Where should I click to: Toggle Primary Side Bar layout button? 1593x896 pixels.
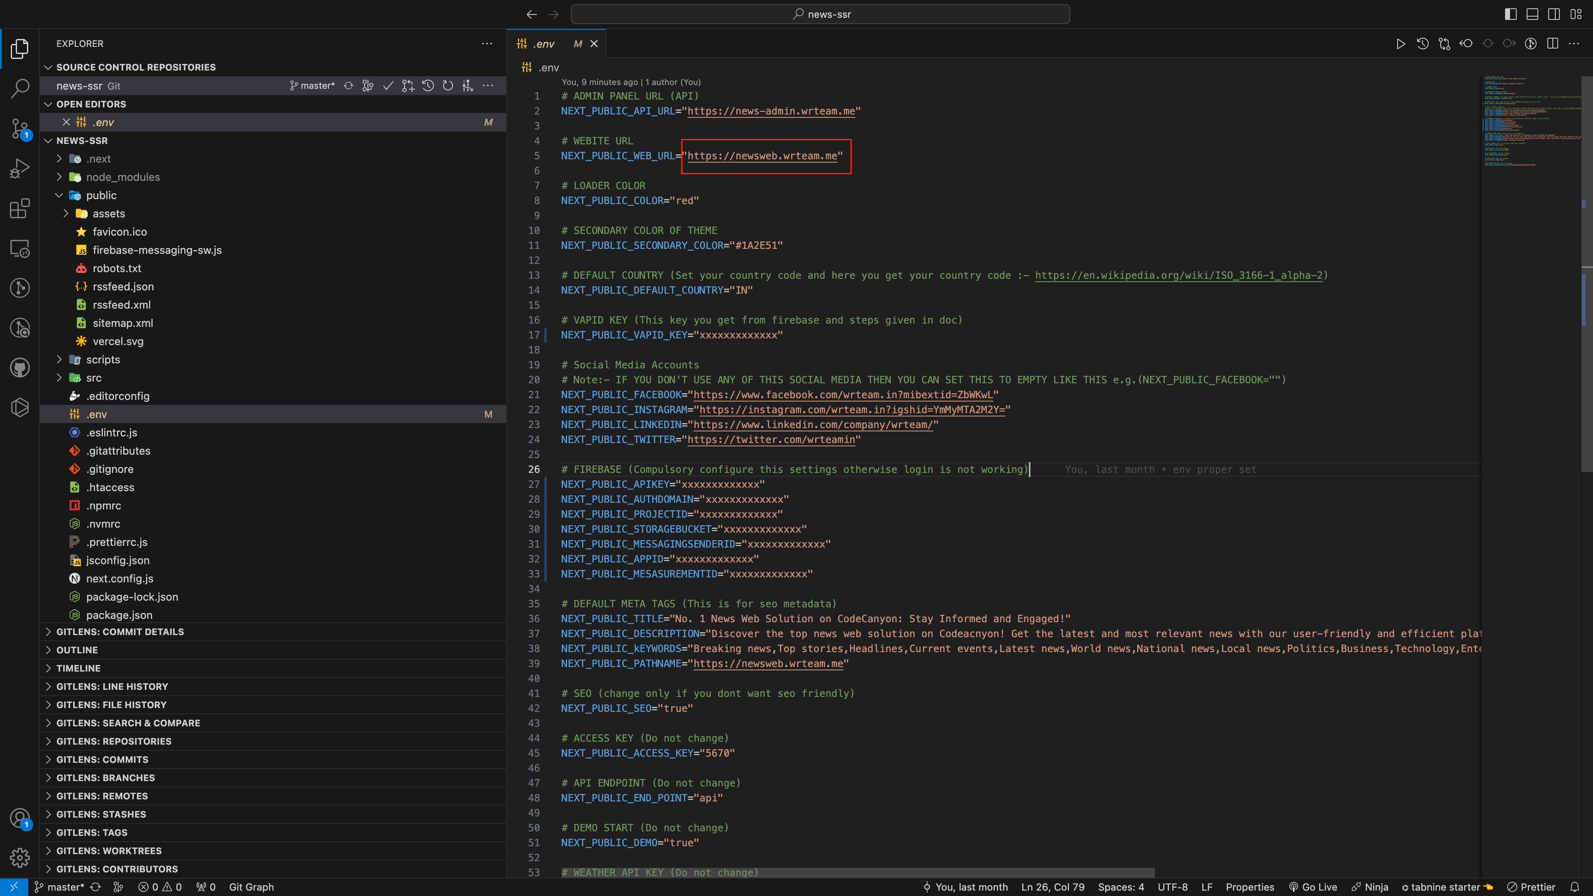click(x=1511, y=14)
